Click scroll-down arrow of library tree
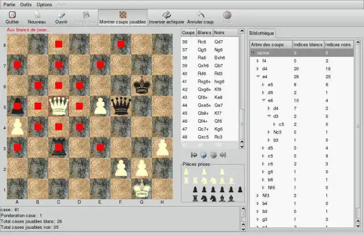Viewport: 364px width, 235px height. coord(358,225)
